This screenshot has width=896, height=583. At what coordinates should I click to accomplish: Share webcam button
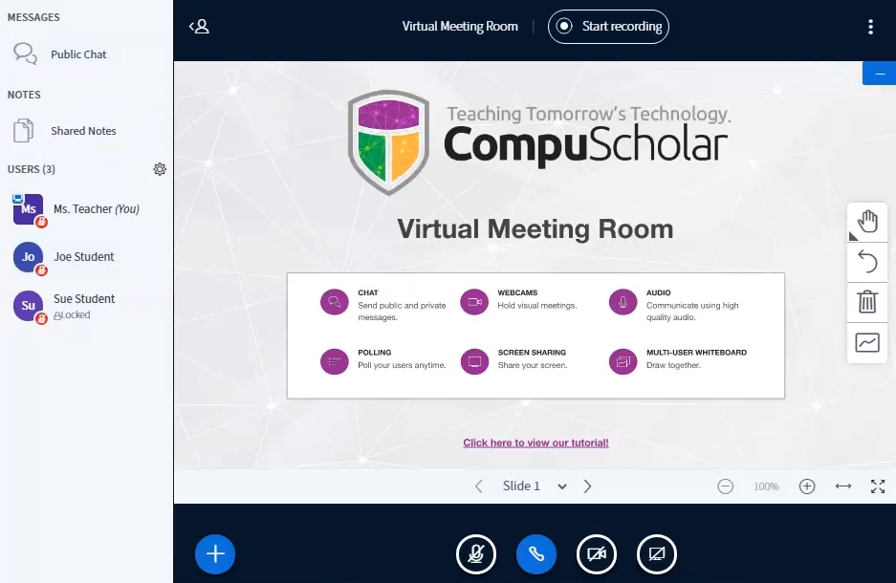597,554
